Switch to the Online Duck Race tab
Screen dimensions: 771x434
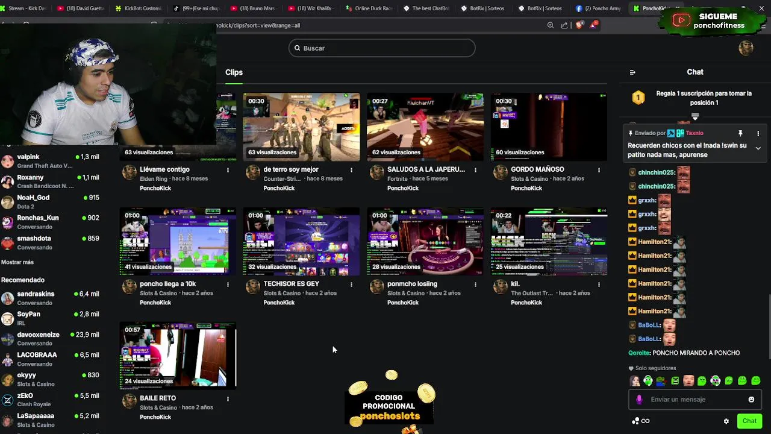pyautogui.click(x=369, y=8)
